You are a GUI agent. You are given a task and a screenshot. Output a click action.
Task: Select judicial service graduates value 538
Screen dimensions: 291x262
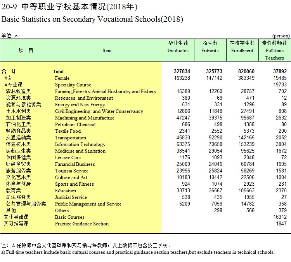[186, 197]
